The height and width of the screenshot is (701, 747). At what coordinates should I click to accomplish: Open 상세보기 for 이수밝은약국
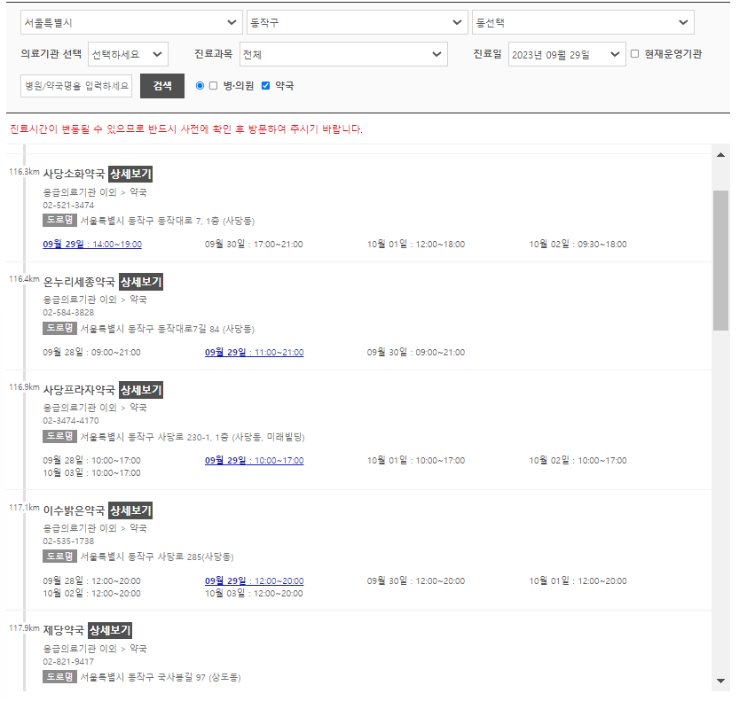(x=130, y=510)
